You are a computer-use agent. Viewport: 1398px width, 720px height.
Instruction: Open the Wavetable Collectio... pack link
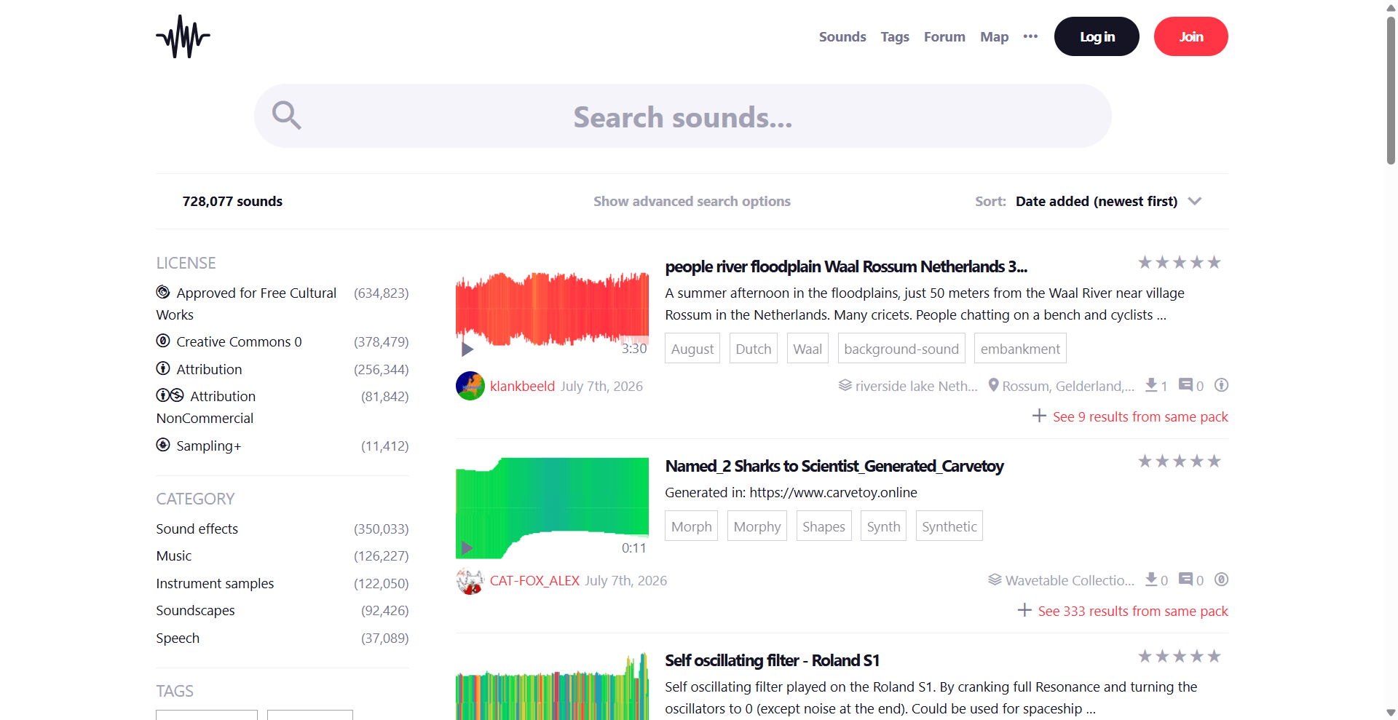(1070, 580)
